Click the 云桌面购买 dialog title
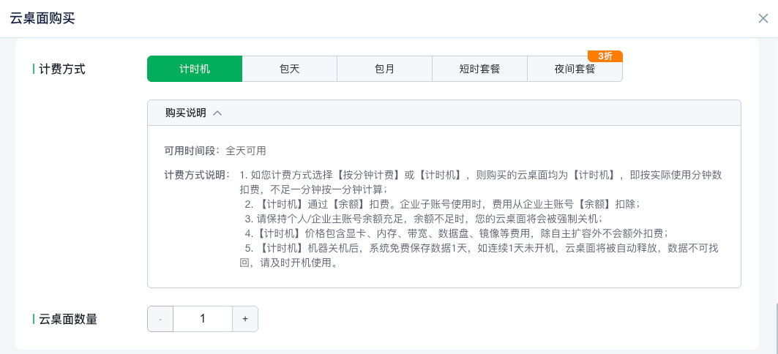Viewport: 778px width, 354px height. pos(42,18)
